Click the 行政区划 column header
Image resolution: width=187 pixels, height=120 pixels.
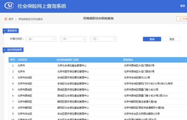(x=22, y=60)
